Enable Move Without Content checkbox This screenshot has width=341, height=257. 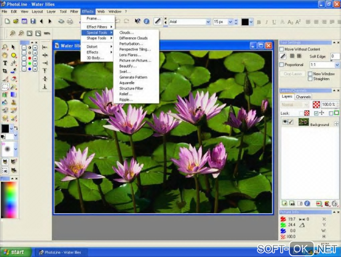coord(281,49)
